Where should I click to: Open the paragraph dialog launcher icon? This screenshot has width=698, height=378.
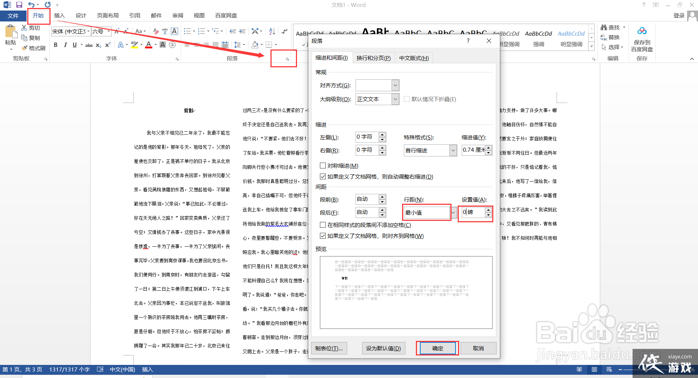pos(287,59)
